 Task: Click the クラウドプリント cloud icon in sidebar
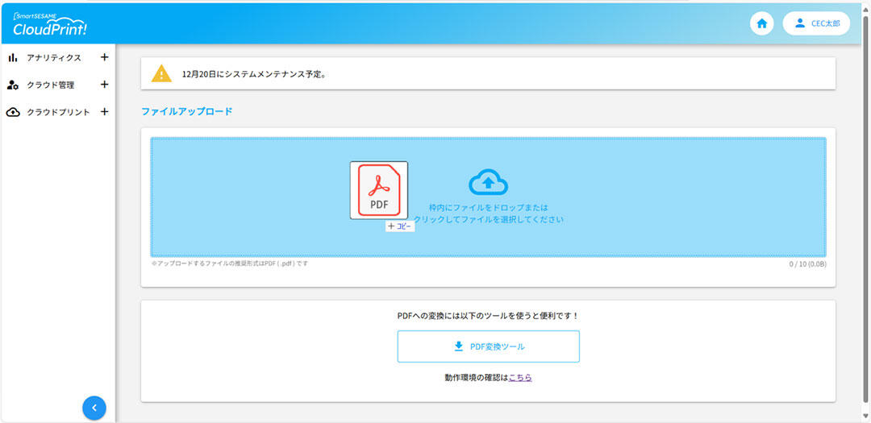tap(13, 112)
